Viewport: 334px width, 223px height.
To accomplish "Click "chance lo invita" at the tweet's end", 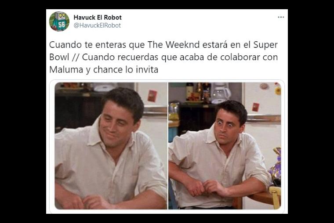I will tap(126, 70).
